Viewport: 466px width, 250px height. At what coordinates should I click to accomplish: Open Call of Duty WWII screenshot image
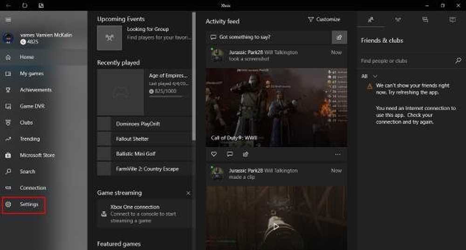(x=276, y=107)
